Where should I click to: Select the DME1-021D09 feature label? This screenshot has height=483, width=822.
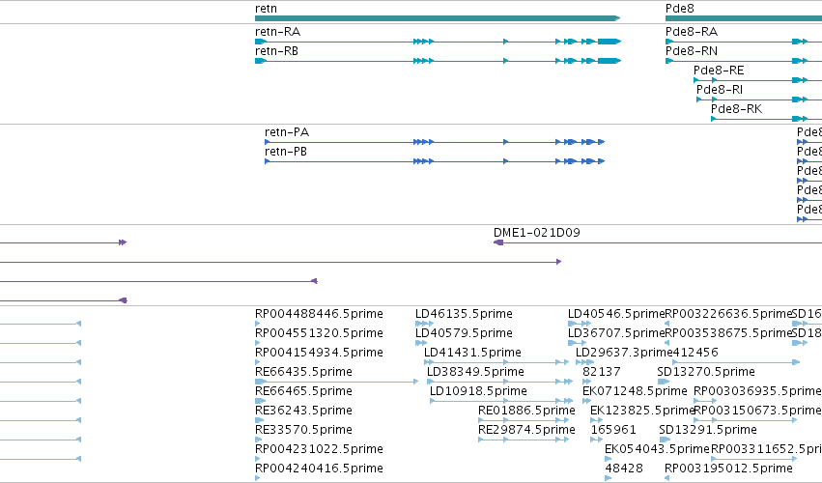point(537,232)
